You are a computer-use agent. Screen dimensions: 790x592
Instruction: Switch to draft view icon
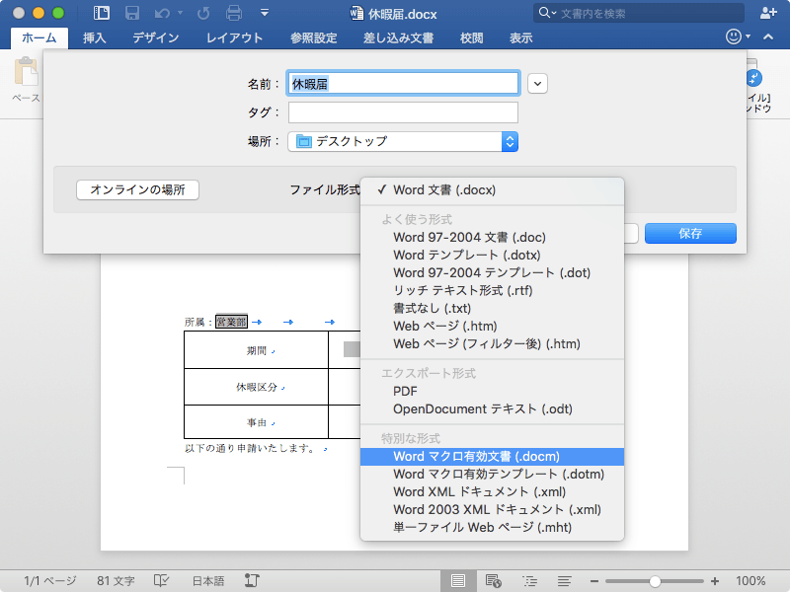click(564, 581)
